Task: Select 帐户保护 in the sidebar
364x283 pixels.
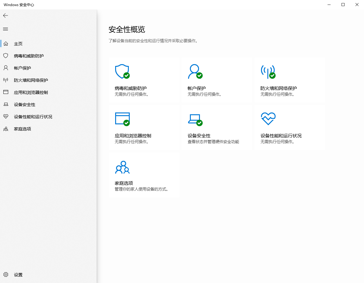Action: pos(22,68)
